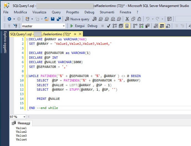Switch to the Messaggi results tab
Screen dimensions: 191x146
pyautogui.click(x=21, y=123)
